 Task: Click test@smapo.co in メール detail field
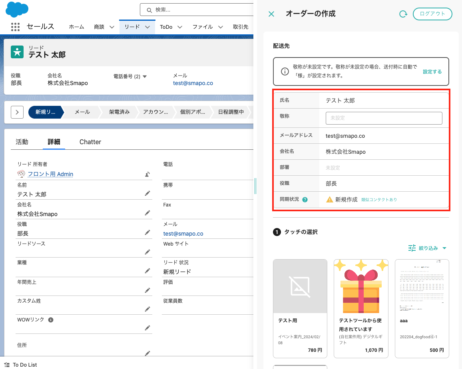183,234
